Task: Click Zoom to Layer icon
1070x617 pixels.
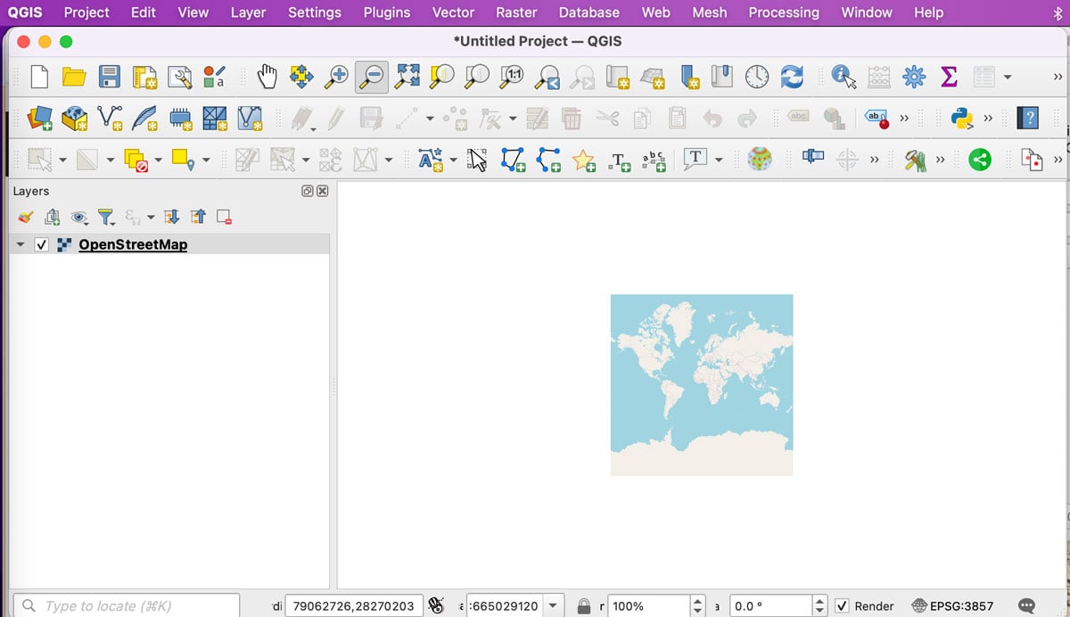Action: coord(476,77)
